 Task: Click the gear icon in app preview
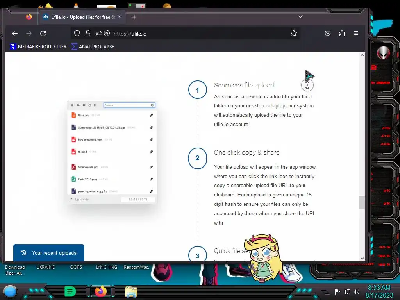coord(84,105)
